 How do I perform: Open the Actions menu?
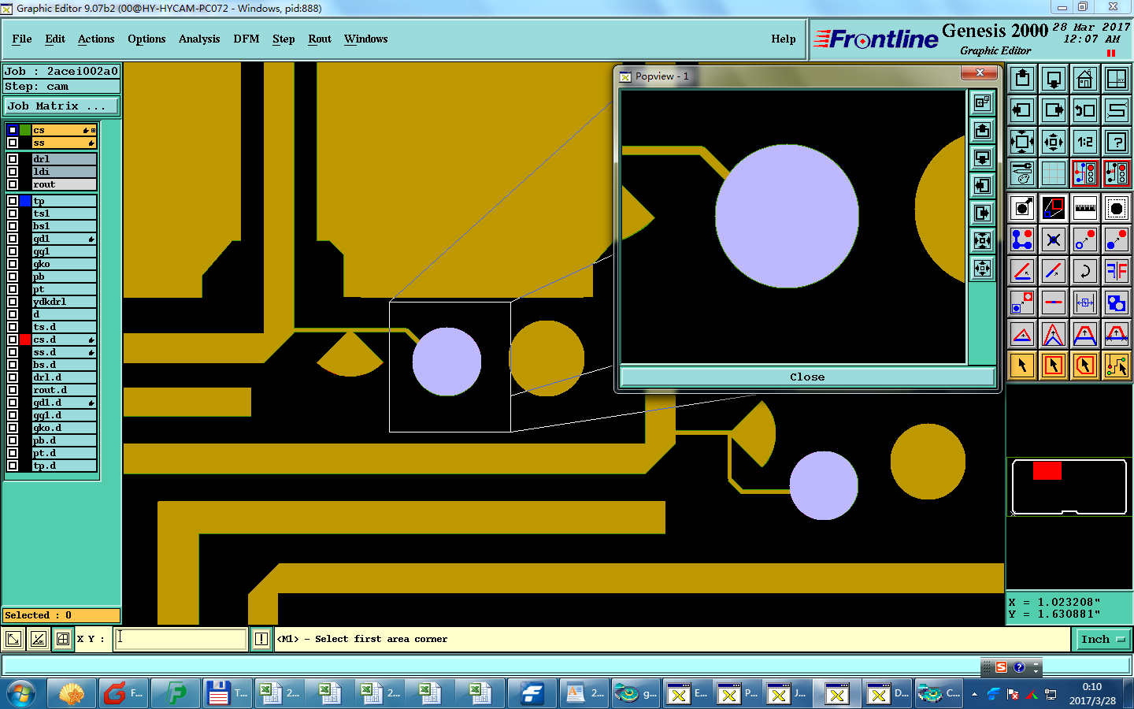[96, 39]
